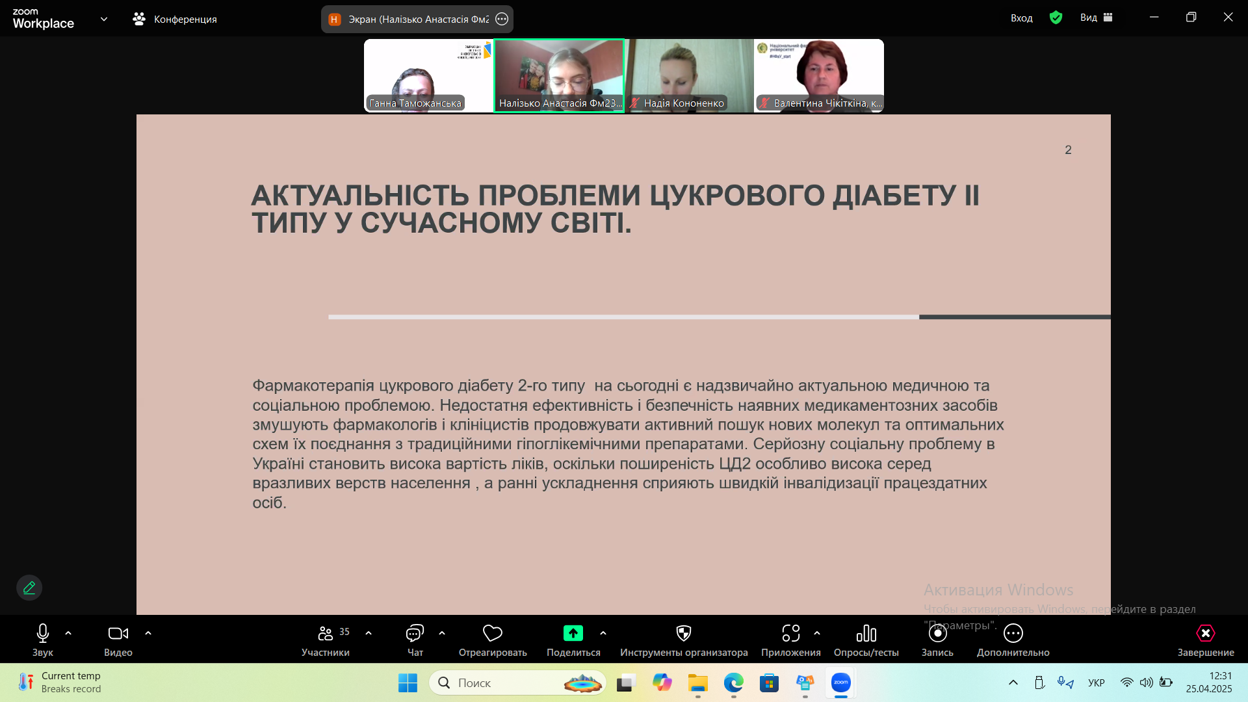
Task: Open the Windows Start menu
Action: tap(408, 682)
